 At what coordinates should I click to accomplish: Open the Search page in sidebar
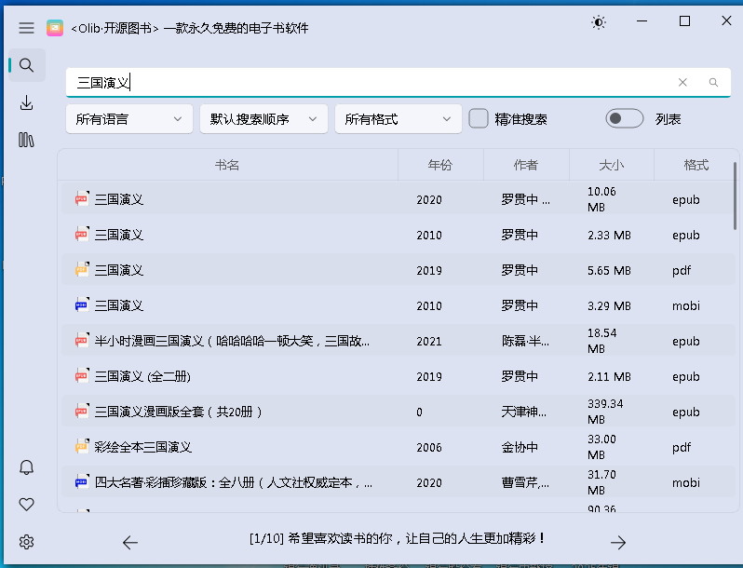[26, 65]
